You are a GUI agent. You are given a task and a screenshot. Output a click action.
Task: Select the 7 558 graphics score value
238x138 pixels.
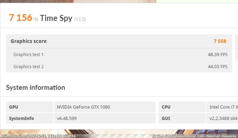click(x=220, y=41)
